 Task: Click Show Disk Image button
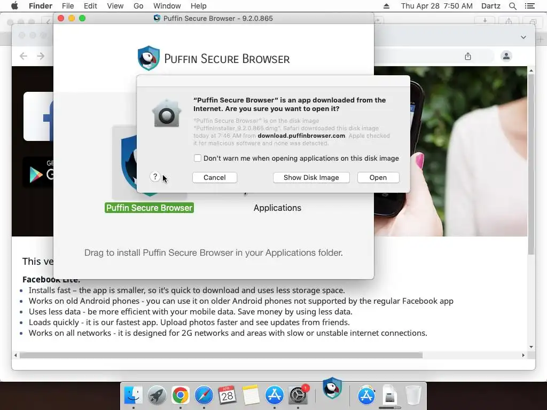[x=311, y=177]
